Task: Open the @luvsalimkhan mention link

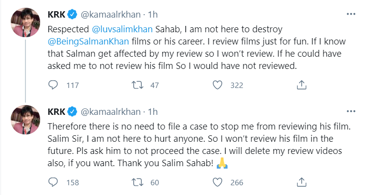Action: (x=122, y=29)
